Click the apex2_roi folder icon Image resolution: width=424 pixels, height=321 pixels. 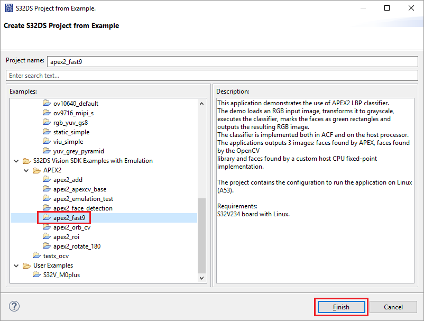click(47, 236)
